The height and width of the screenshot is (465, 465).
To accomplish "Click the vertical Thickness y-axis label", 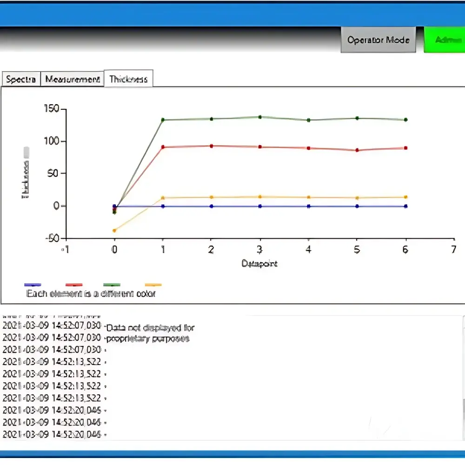I will [x=26, y=179].
